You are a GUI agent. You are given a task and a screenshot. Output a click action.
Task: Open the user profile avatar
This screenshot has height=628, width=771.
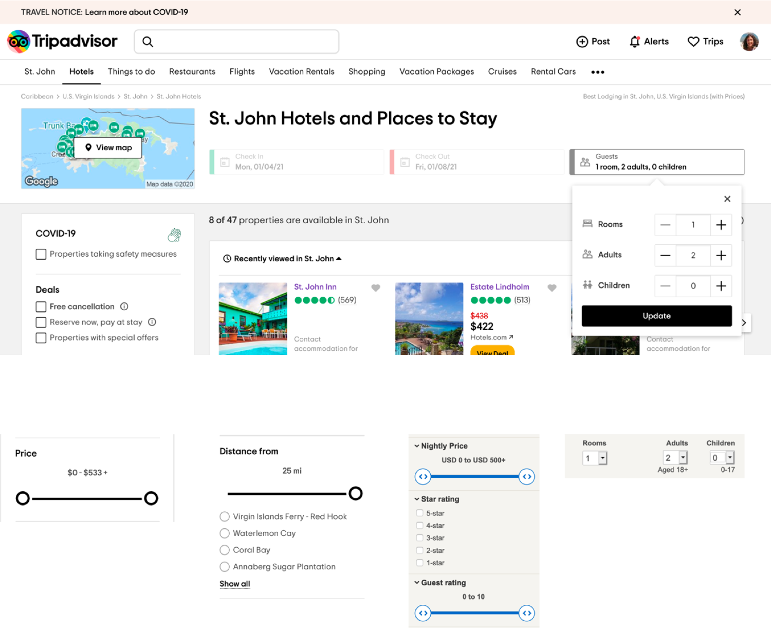(x=749, y=42)
